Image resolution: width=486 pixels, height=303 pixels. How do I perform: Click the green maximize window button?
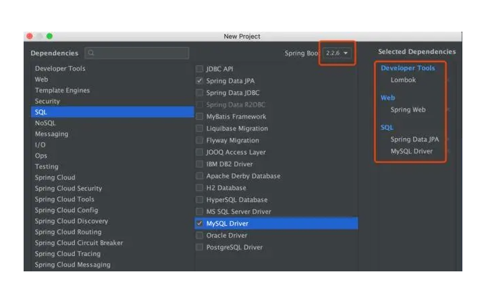pos(49,36)
